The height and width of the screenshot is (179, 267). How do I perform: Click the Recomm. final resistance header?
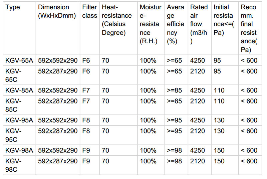point(249,29)
